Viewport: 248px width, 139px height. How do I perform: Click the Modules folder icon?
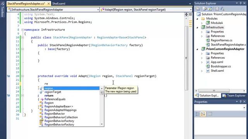coord(203,19)
